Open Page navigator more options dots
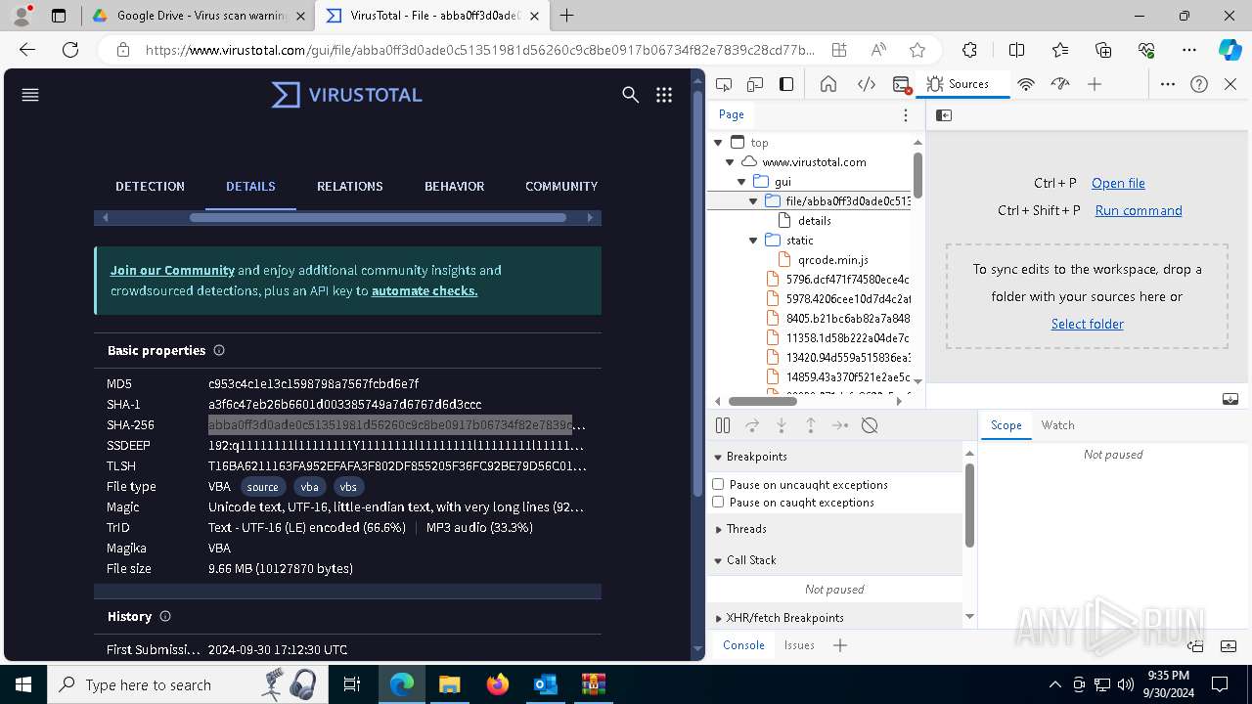The image size is (1252, 704). tap(906, 115)
